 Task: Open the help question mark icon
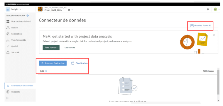(x=208, y=9)
